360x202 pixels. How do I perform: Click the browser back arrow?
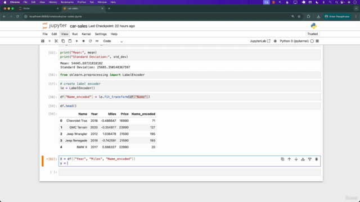[4, 16]
